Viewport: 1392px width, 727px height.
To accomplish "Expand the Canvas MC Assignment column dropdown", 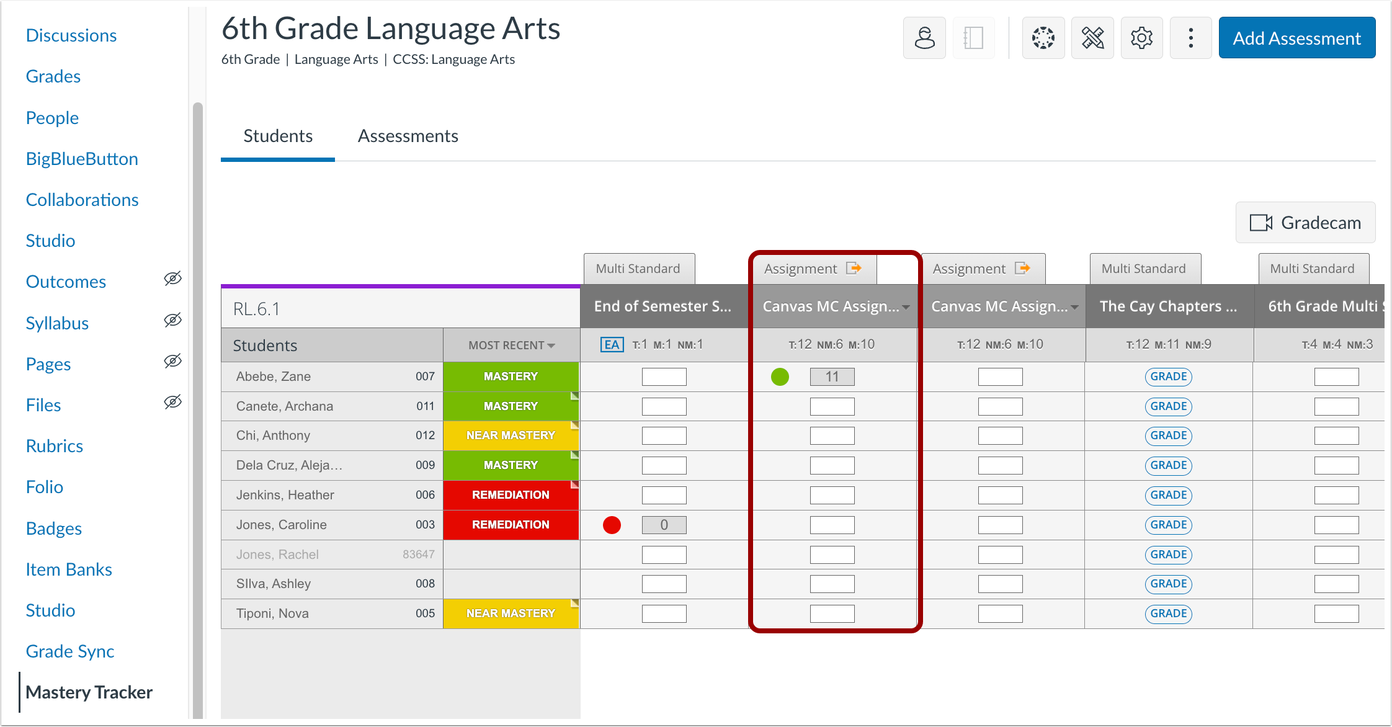I will pos(907,306).
